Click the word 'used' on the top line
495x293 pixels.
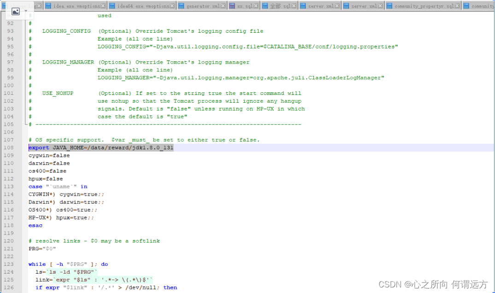(x=105, y=16)
